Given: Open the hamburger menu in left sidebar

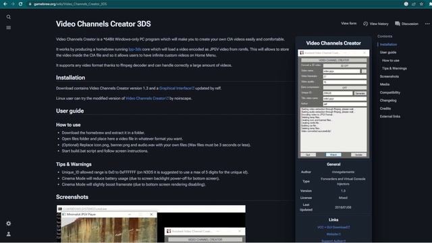Looking at the screenshot, I should click(x=9, y=28).
